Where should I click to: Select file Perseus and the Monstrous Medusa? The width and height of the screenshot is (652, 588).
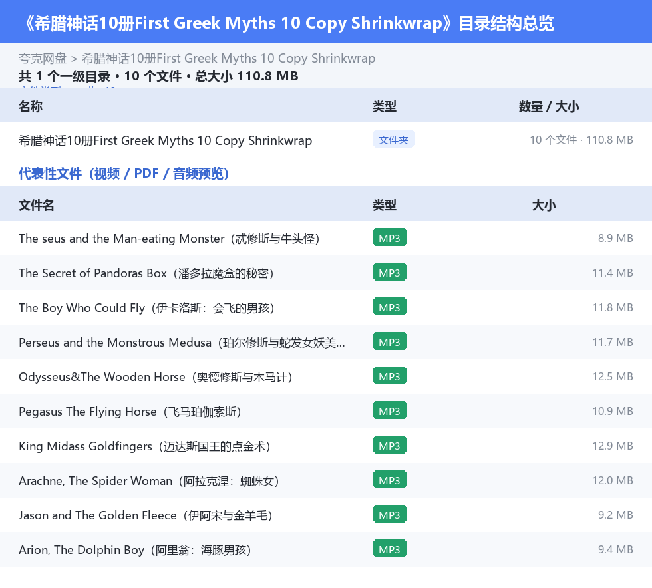click(182, 343)
